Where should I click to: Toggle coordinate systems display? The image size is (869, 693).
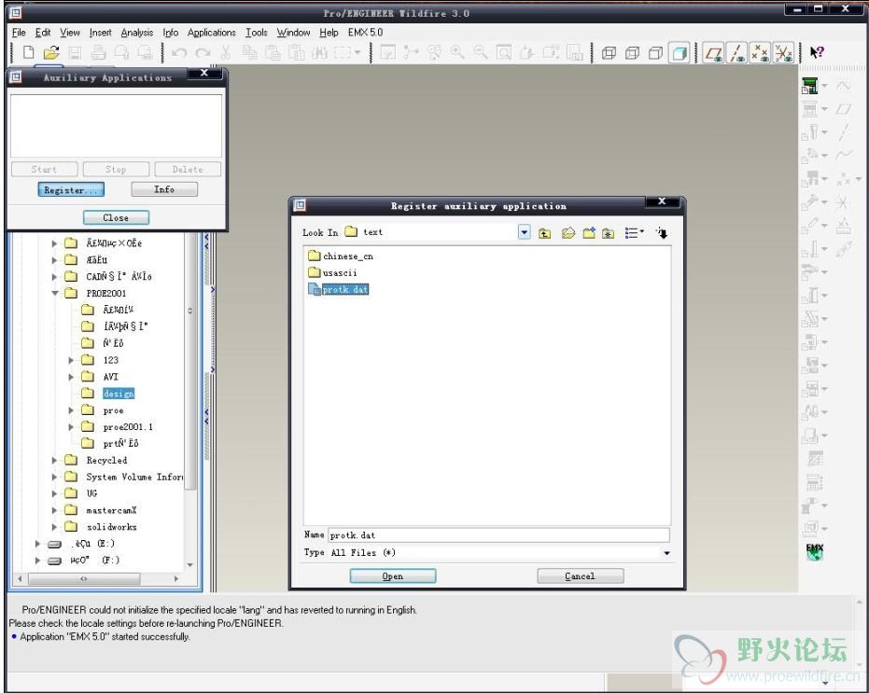[x=784, y=53]
